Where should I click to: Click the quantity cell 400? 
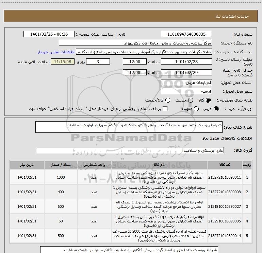pos(61,192)
